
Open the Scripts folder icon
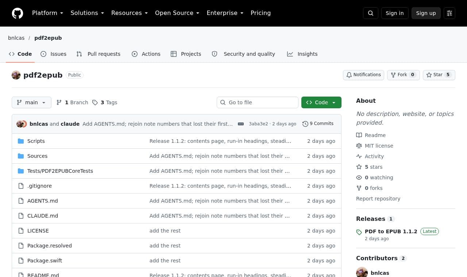[21, 141]
